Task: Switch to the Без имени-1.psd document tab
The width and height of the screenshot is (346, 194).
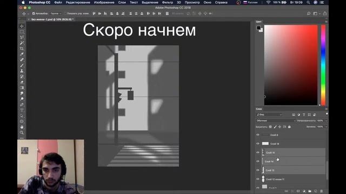Action: [x=52, y=19]
